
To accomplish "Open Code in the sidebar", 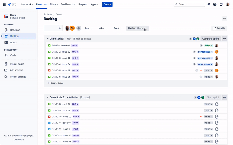I will tap(19, 55).
